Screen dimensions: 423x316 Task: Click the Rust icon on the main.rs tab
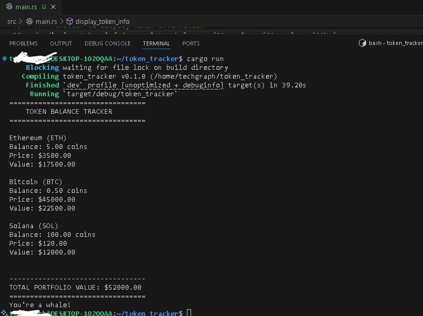9,7
